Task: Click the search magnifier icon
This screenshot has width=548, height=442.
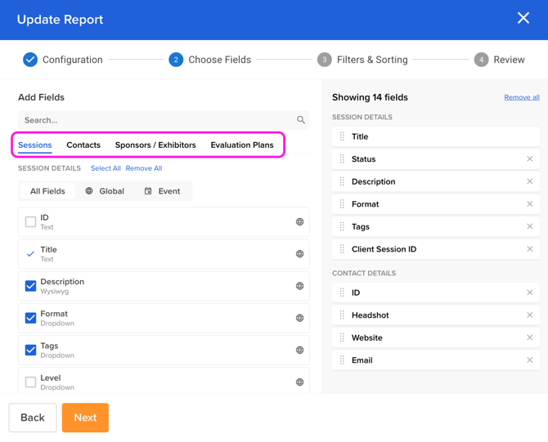Action: click(x=301, y=120)
